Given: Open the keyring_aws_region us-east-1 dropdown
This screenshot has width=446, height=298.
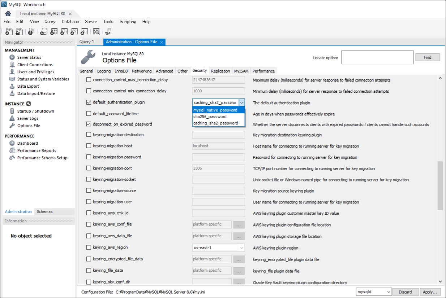Looking at the screenshot, I should (x=218, y=248).
